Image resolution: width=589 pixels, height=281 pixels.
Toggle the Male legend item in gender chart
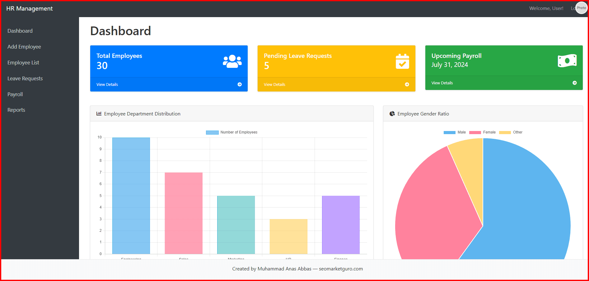pos(455,132)
